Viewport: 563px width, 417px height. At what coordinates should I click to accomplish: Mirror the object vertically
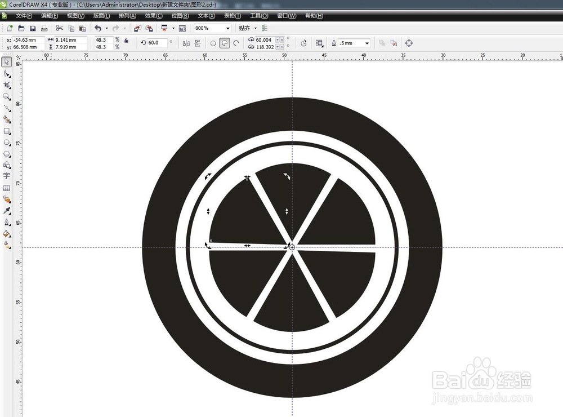pos(198,43)
